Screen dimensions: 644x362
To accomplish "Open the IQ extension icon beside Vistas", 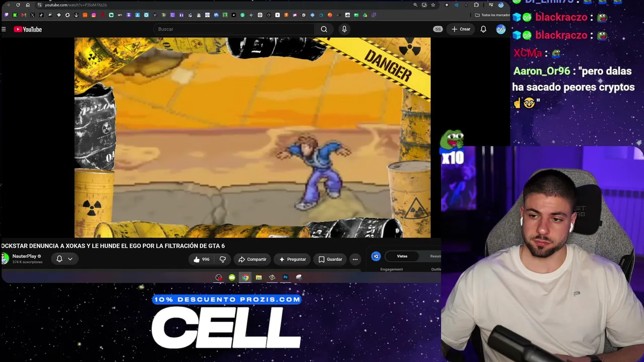I will pyautogui.click(x=376, y=256).
